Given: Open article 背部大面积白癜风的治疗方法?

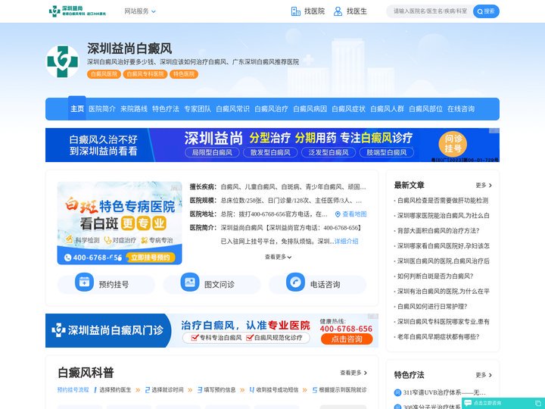Looking at the screenshot, I should 438,230.
